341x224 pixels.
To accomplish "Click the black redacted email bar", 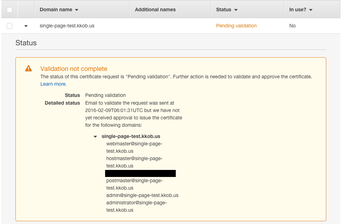I will pyautogui.click(x=140, y=173).
